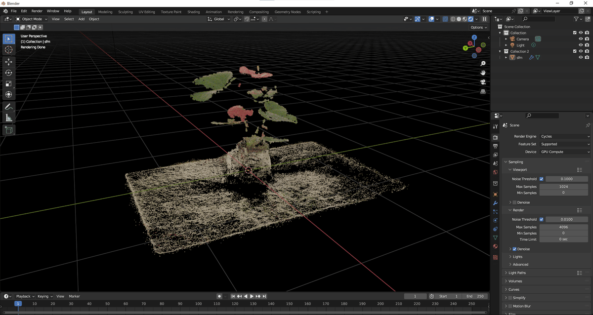Click the pan view hand icon

(x=483, y=73)
